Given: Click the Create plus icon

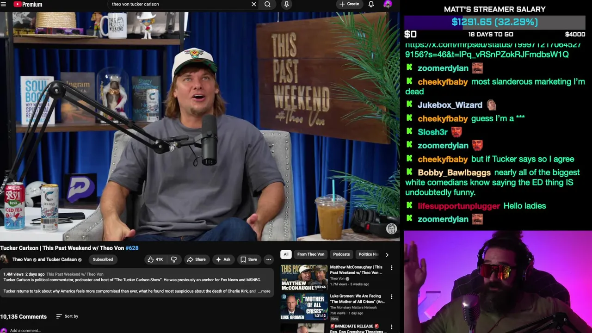Looking at the screenshot, I should [342, 4].
